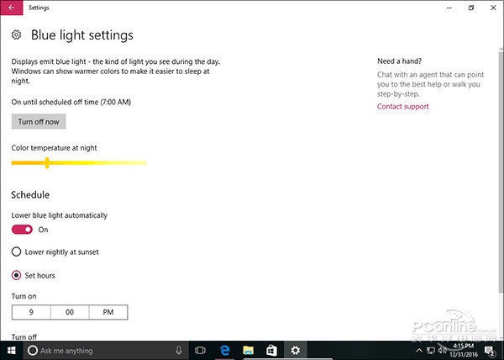Open Task View from the taskbar
This screenshot has height=360, width=504.
click(201, 350)
